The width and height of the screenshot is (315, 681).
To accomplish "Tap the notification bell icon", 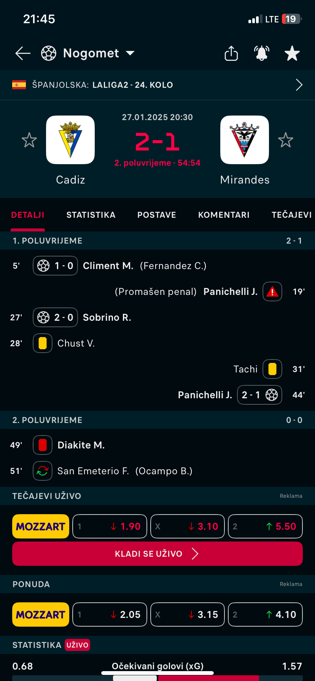I will 262,53.
